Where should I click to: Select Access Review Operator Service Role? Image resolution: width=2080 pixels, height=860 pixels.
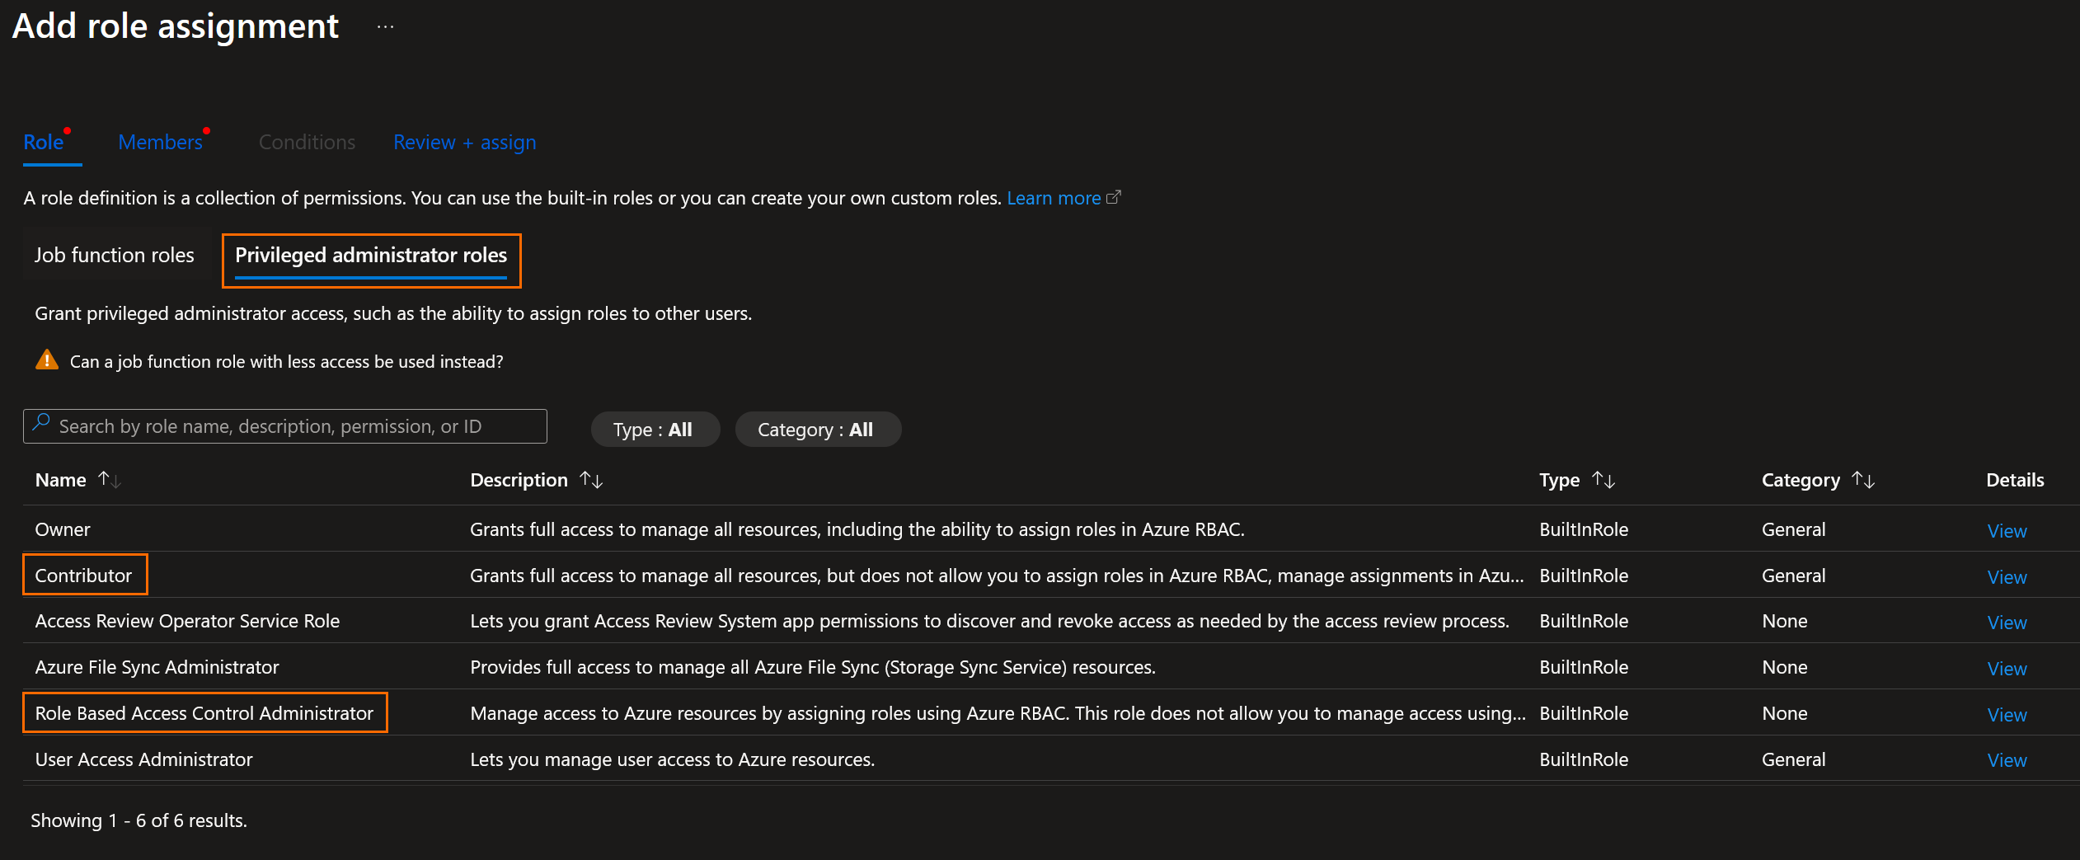(187, 621)
